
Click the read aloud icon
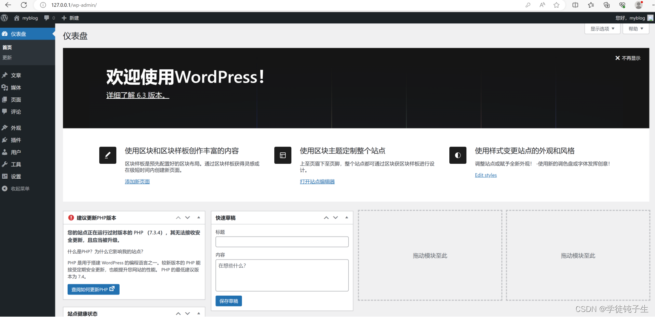(542, 5)
